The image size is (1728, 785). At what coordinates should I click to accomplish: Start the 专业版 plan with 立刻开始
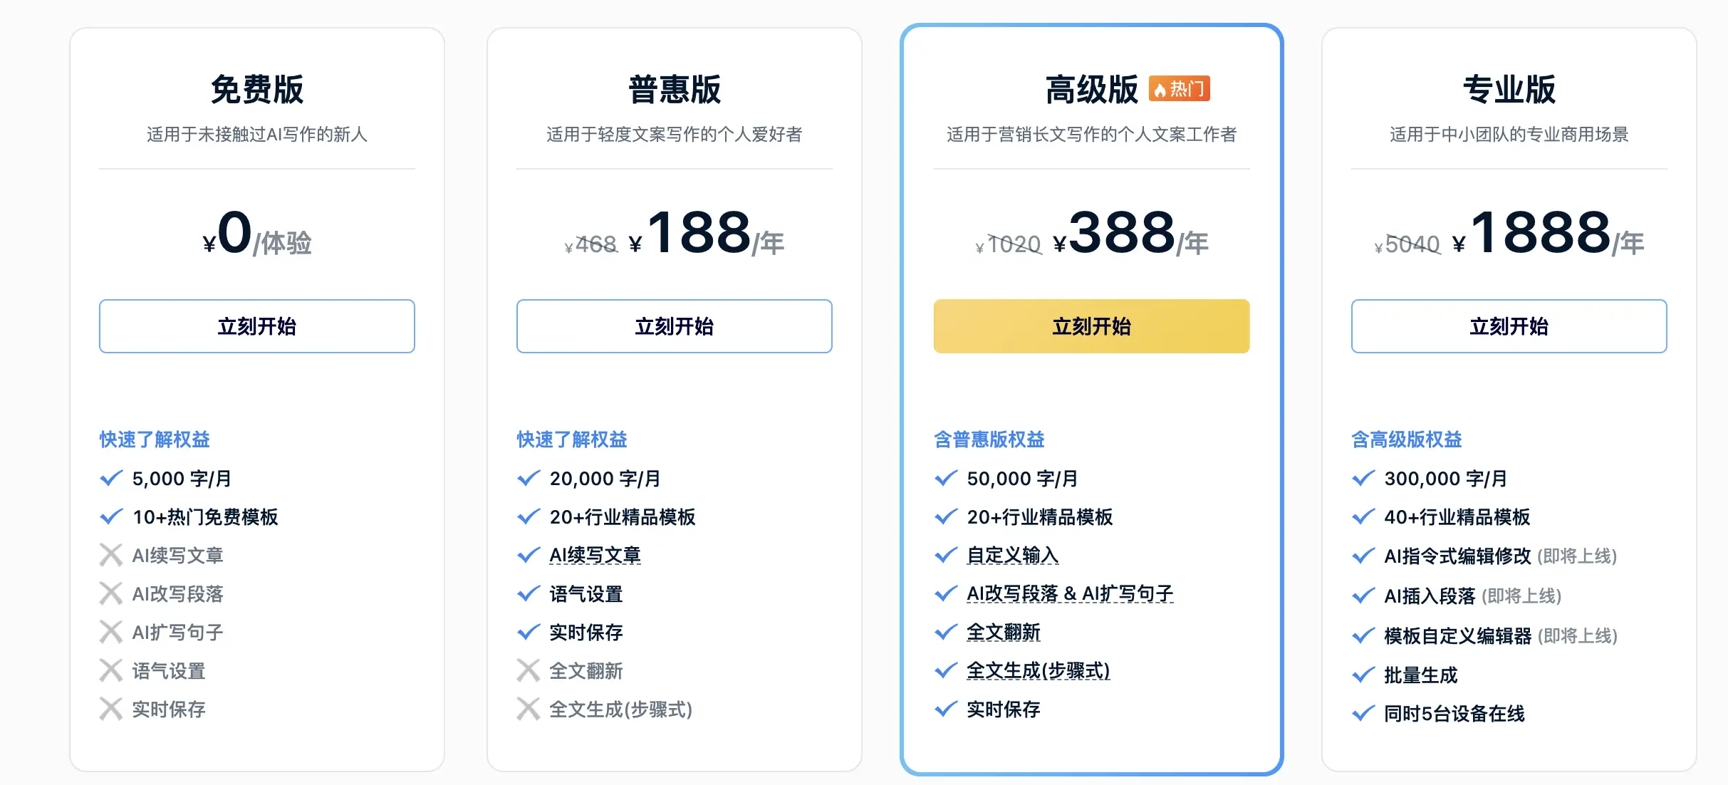[1509, 326]
